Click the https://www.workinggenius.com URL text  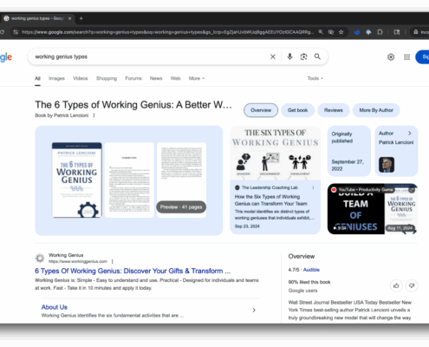point(78,261)
